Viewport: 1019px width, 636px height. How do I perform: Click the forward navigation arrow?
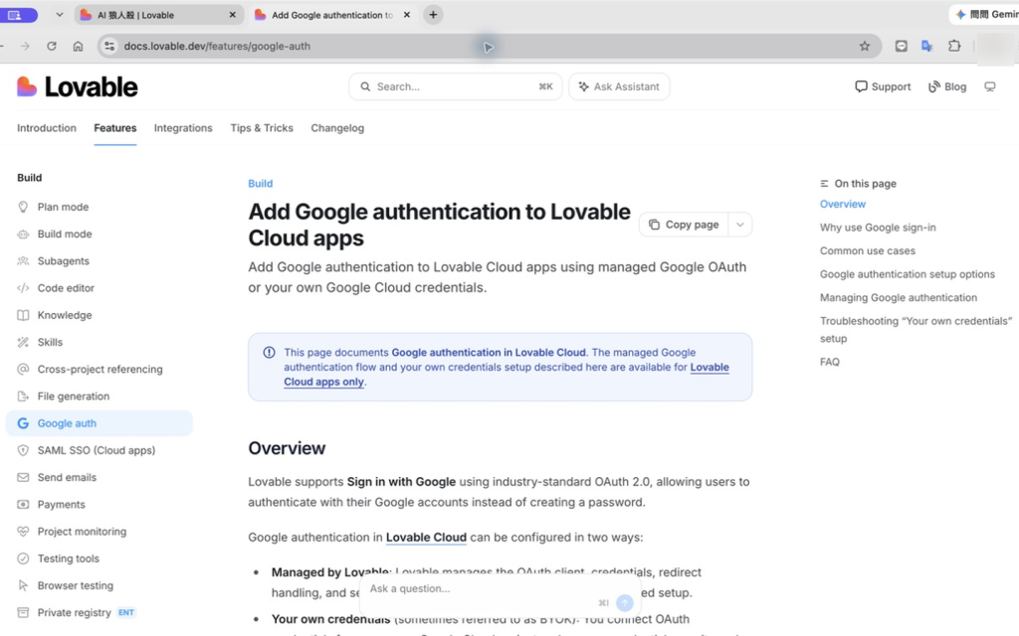click(x=25, y=46)
